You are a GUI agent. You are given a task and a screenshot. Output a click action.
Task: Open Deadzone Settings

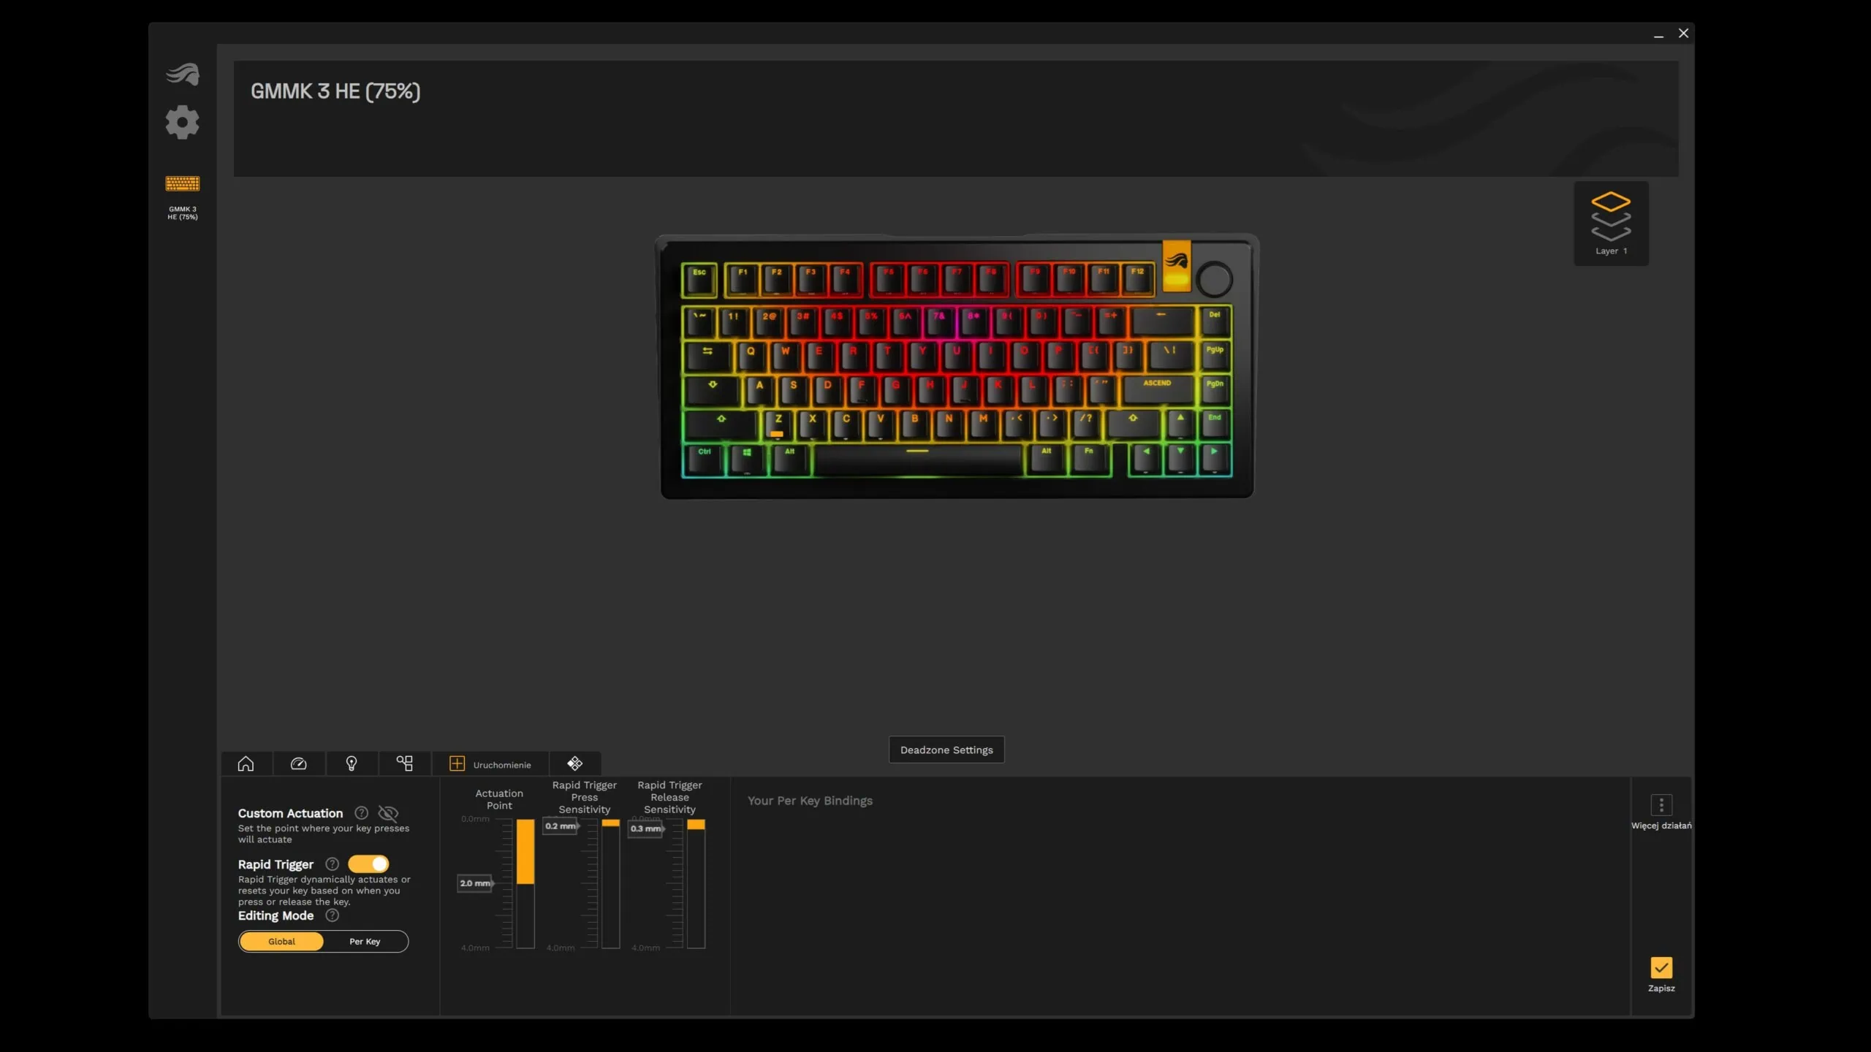coord(946,750)
